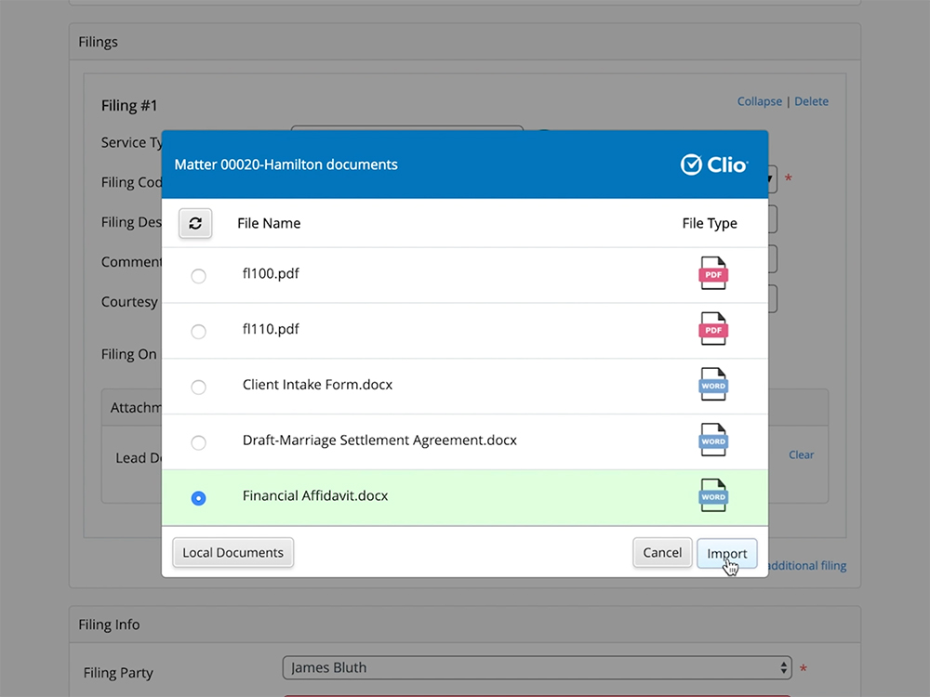This screenshot has width=930, height=697.
Task: Open the Filing Party dropdown showing James Bluth
Action: [x=538, y=667]
